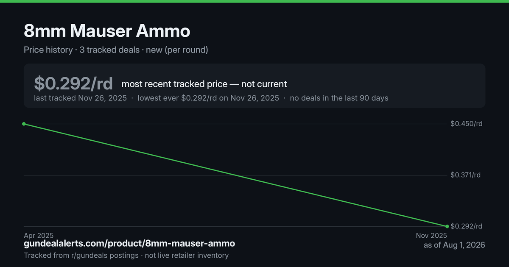Click 'no deals in the last 90 days'
This screenshot has width=509, height=267.
pos(339,98)
